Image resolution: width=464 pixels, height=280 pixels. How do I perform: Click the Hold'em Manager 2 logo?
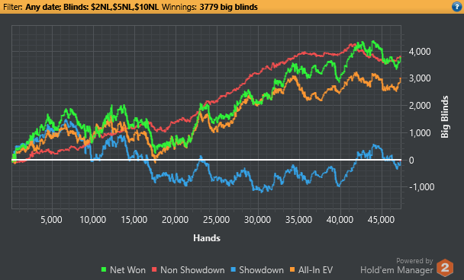tap(445, 267)
